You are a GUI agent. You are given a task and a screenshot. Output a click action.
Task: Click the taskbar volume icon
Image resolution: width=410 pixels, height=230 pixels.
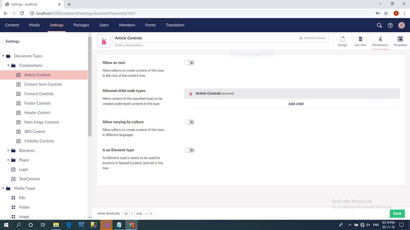368,225
